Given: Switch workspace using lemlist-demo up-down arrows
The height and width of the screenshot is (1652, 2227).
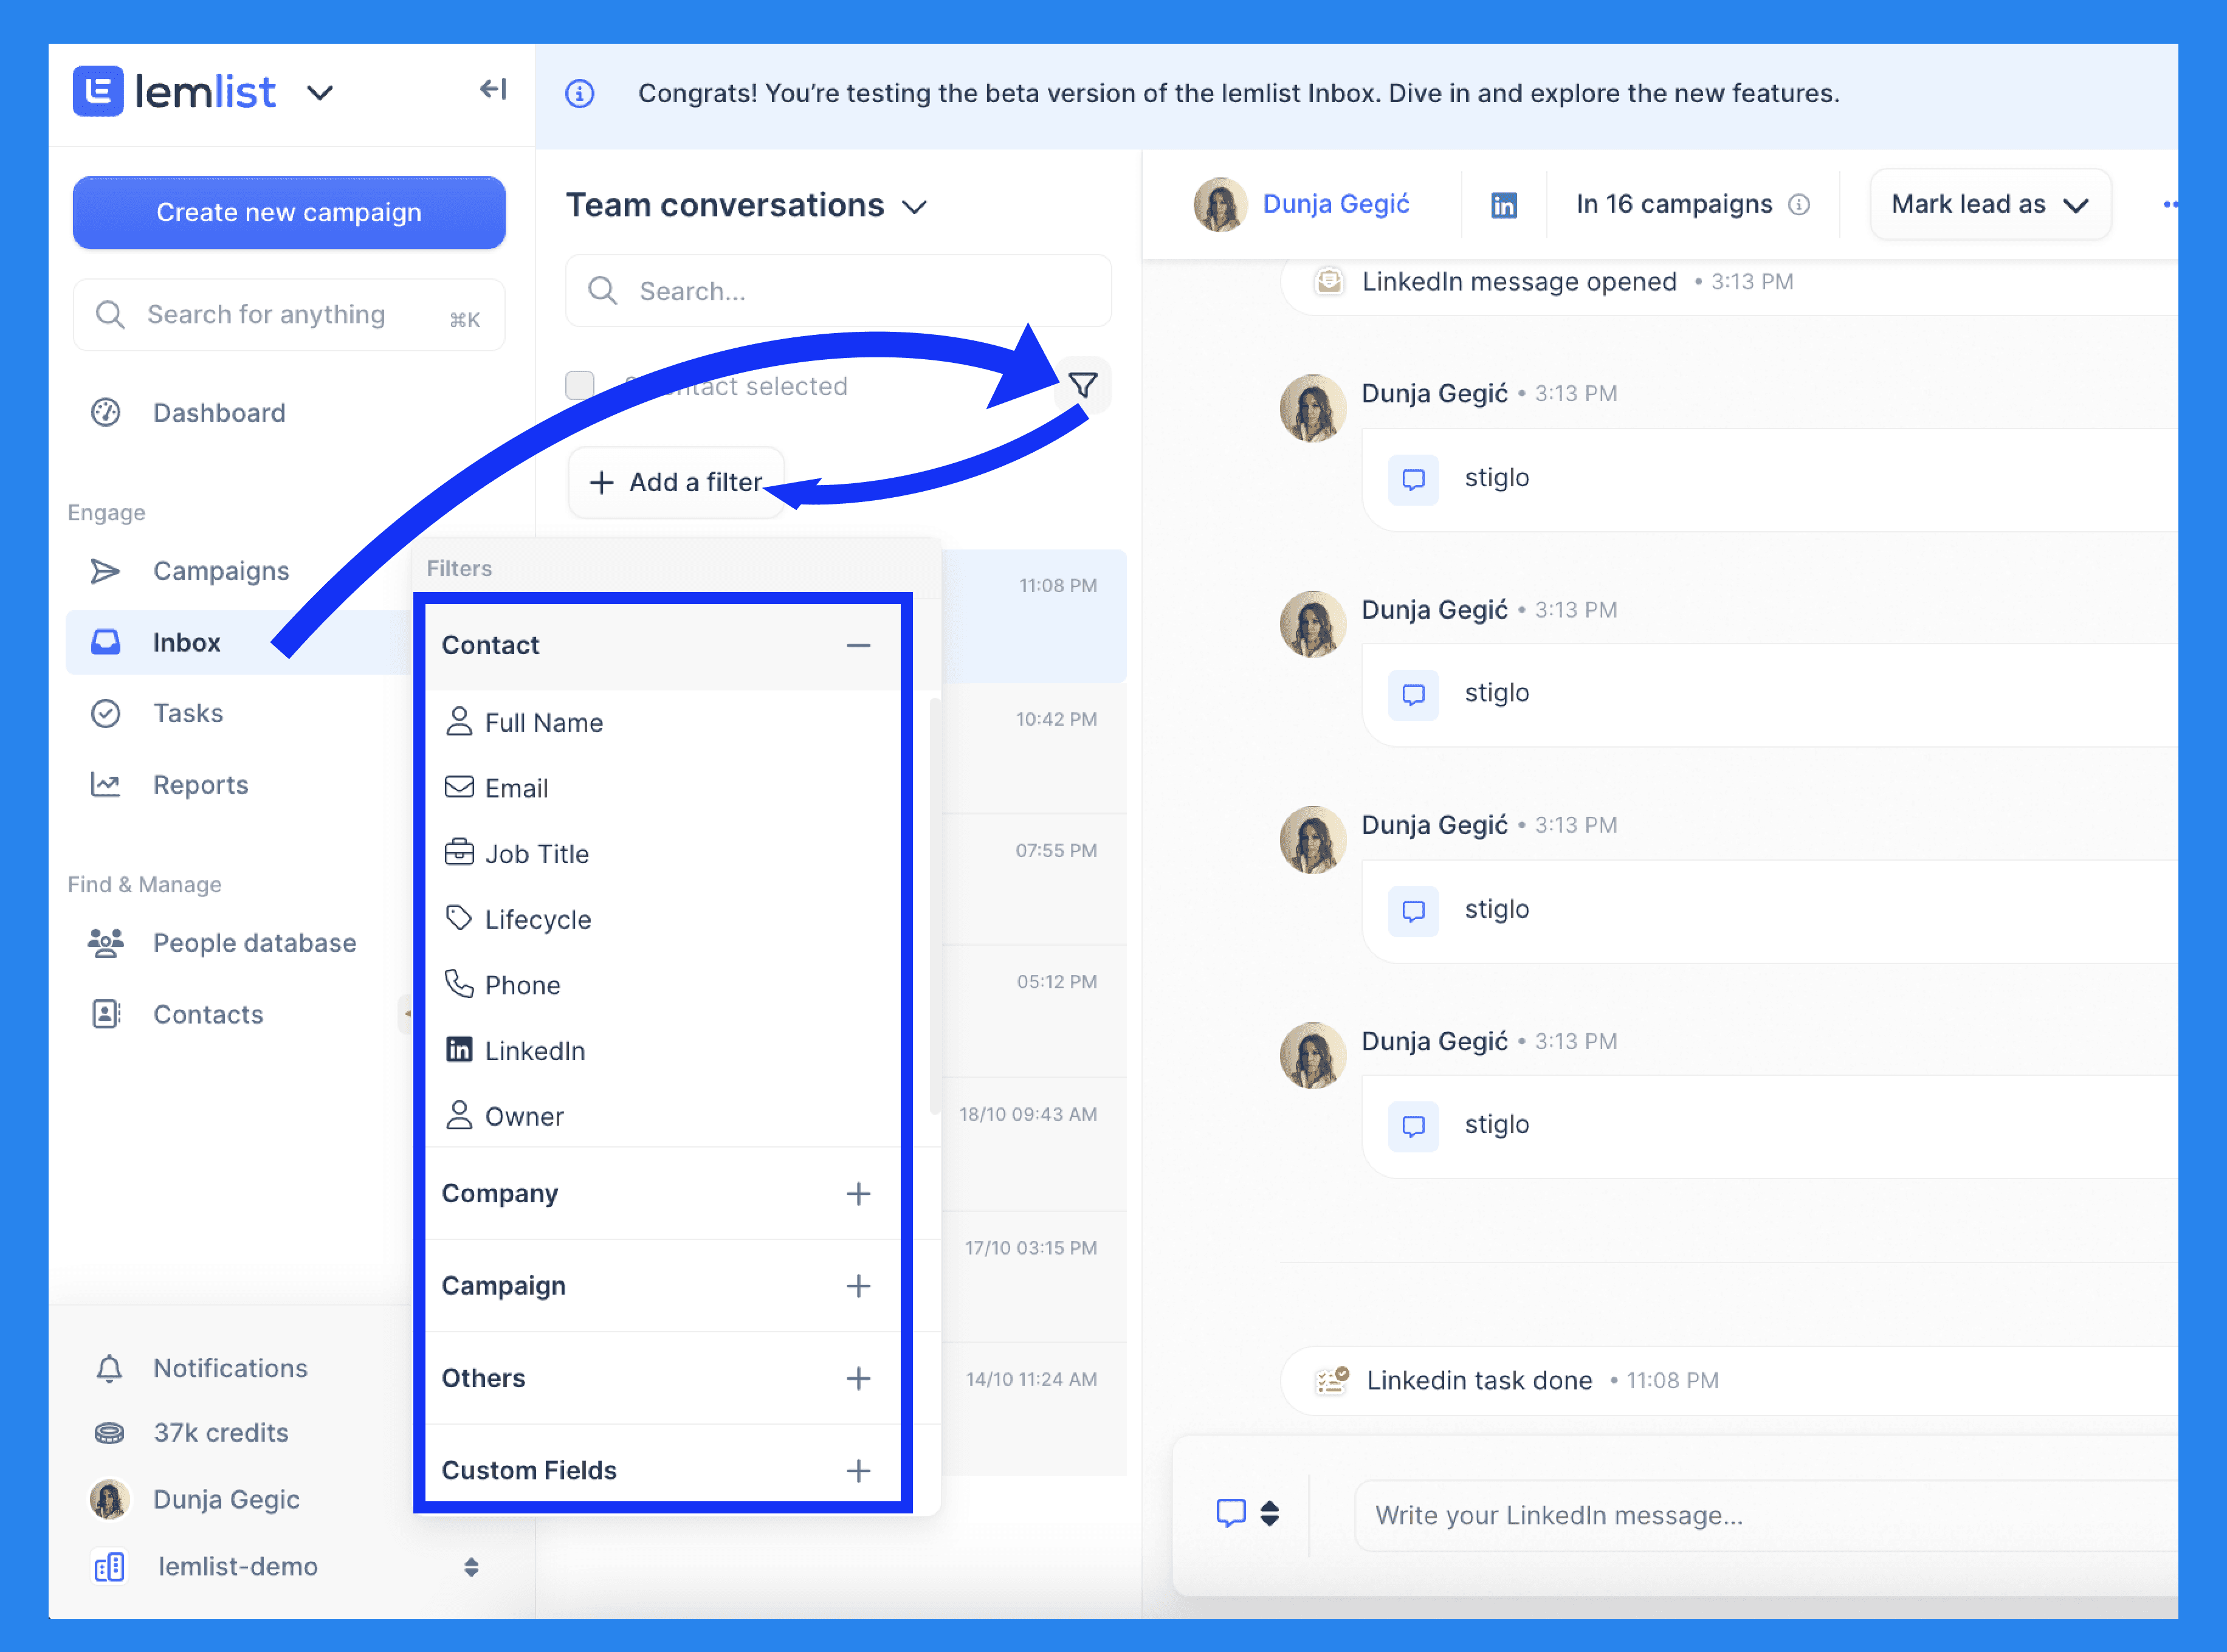Looking at the screenshot, I should pyautogui.click(x=471, y=1566).
